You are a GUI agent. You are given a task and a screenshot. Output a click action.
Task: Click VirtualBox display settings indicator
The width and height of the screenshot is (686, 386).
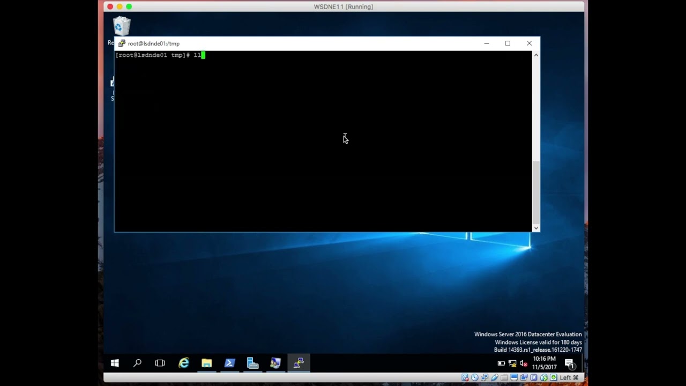(x=514, y=377)
